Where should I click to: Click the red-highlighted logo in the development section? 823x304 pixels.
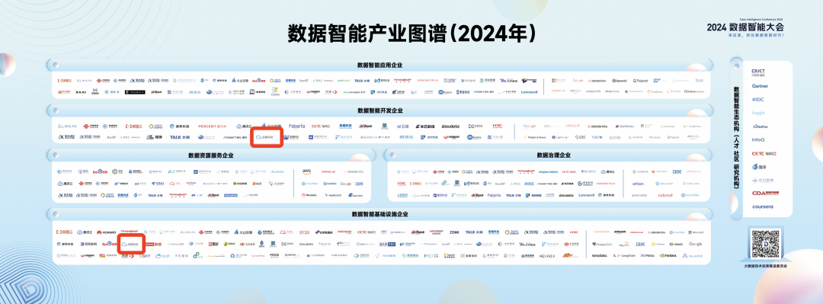[x=267, y=137]
